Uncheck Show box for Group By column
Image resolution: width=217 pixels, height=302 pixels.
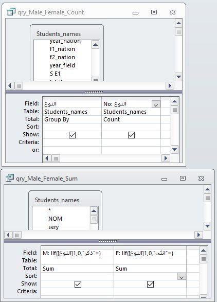point(72,135)
